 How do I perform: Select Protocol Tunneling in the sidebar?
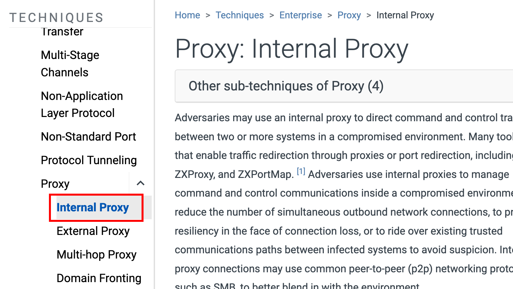(89, 160)
